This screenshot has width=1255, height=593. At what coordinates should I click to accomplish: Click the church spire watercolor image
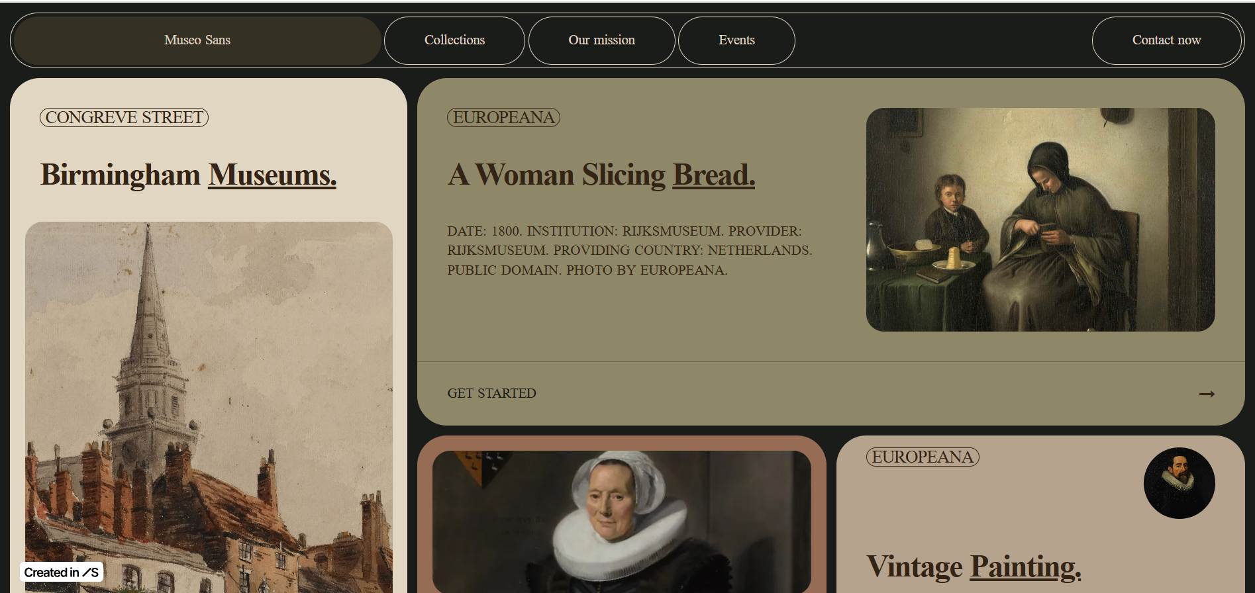(x=209, y=407)
